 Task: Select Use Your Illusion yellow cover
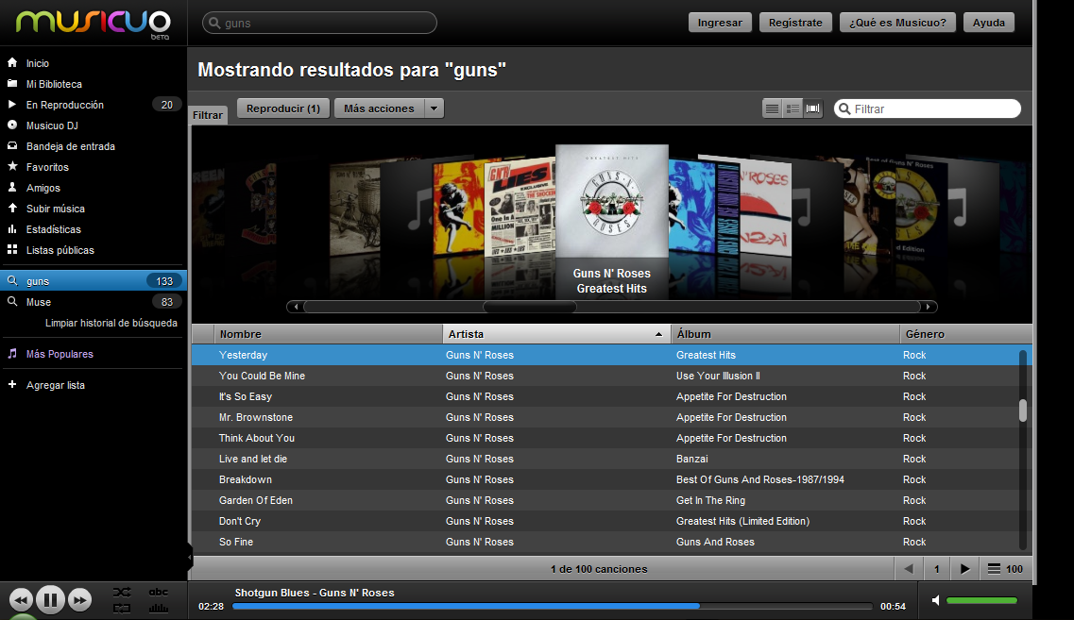coord(458,208)
